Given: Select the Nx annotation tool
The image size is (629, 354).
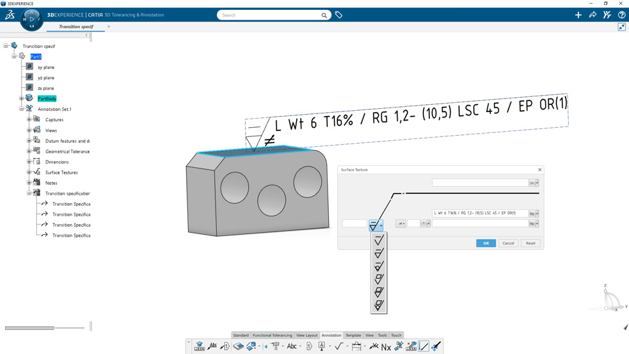Looking at the screenshot, I should (386, 346).
